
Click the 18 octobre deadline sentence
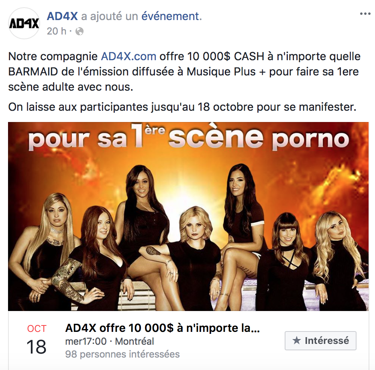coord(182,107)
